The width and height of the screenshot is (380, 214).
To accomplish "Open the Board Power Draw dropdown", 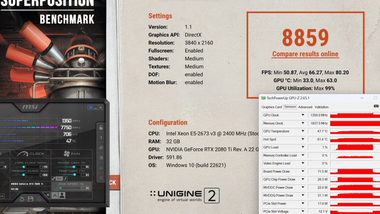I will pos(303,171).
